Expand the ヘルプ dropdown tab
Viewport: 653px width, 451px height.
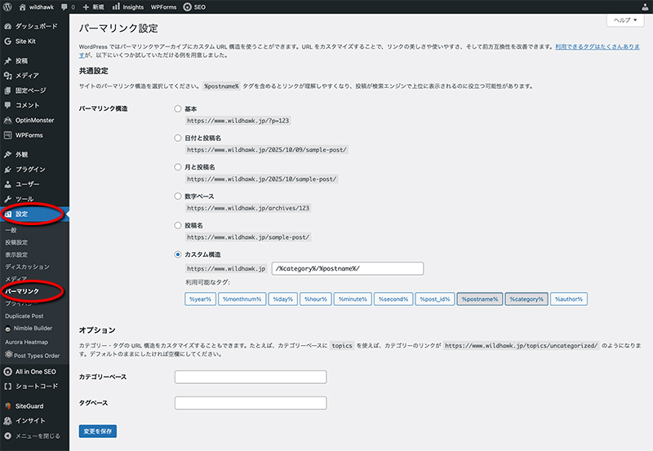626,20
